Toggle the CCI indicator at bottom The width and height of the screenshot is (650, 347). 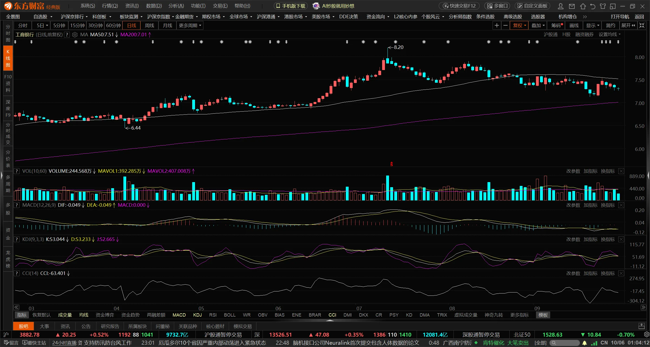[332, 315]
